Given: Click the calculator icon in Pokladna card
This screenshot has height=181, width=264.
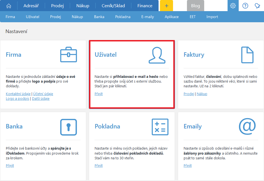Looking at the screenshot, I should (x=160, y=127).
